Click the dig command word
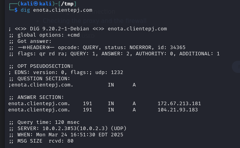 click(25, 10)
